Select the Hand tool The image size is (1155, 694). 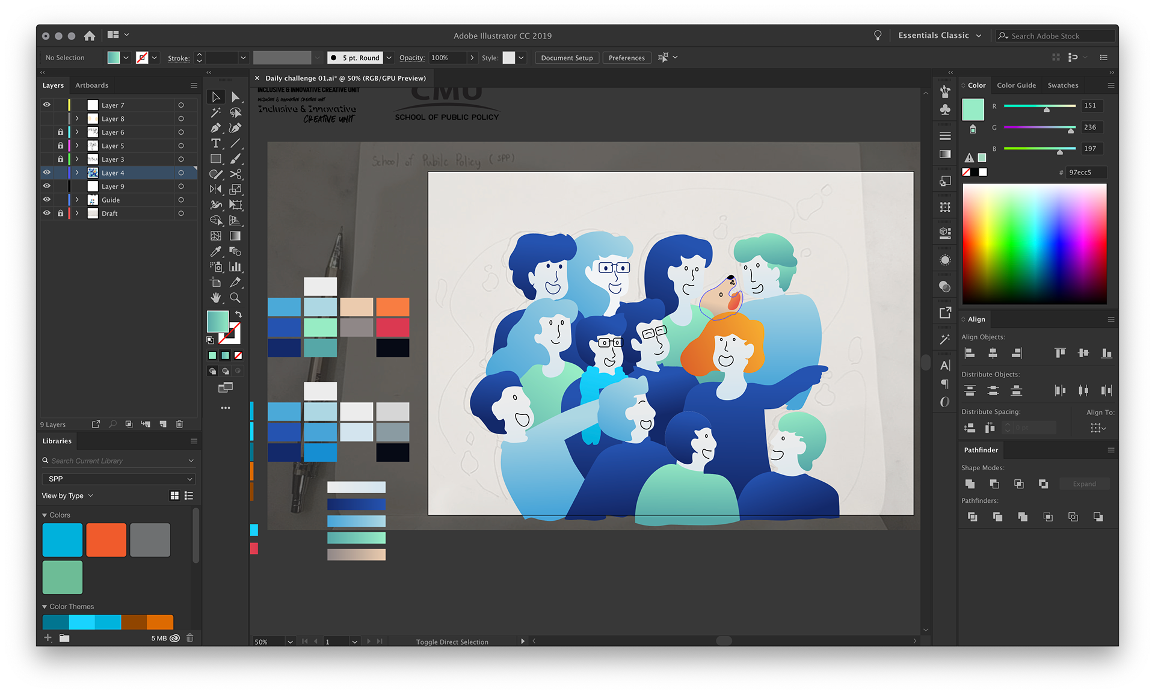pos(215,298)
